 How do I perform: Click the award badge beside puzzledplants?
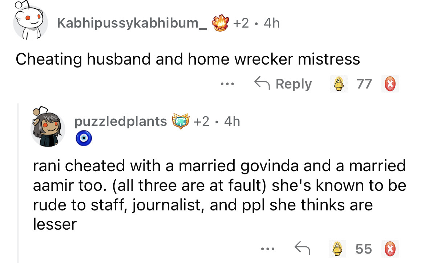pyautogui.click(x=181, y=121)
